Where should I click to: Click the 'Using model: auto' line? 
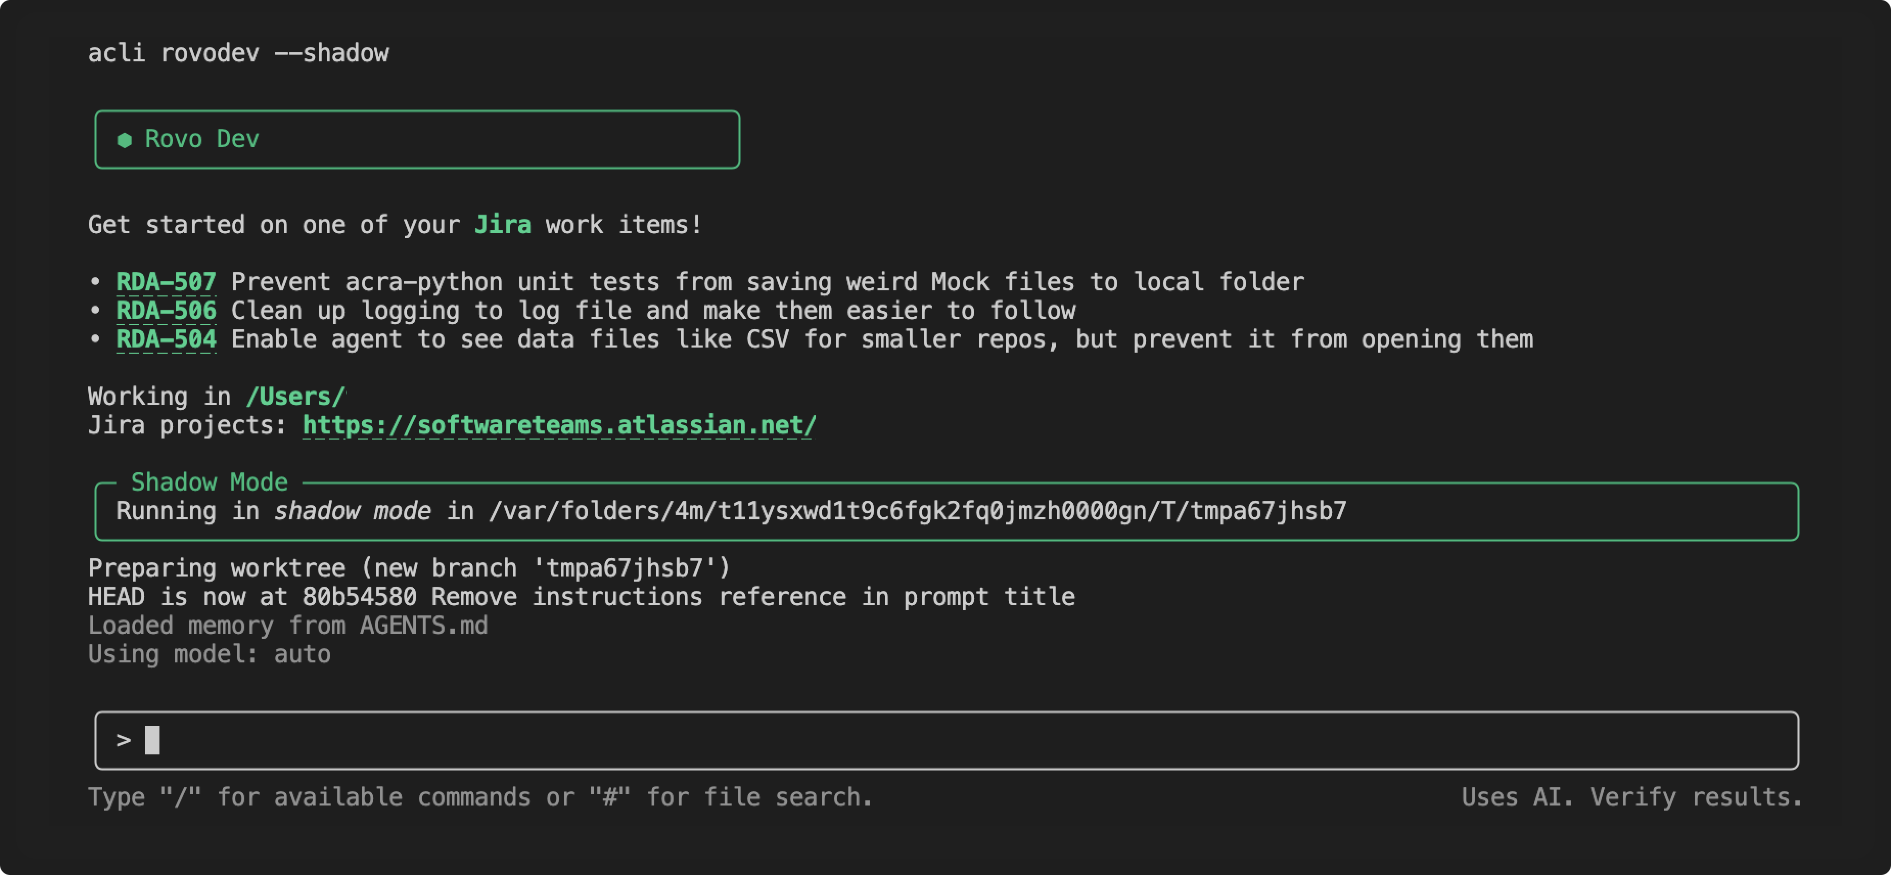[209, 654]
